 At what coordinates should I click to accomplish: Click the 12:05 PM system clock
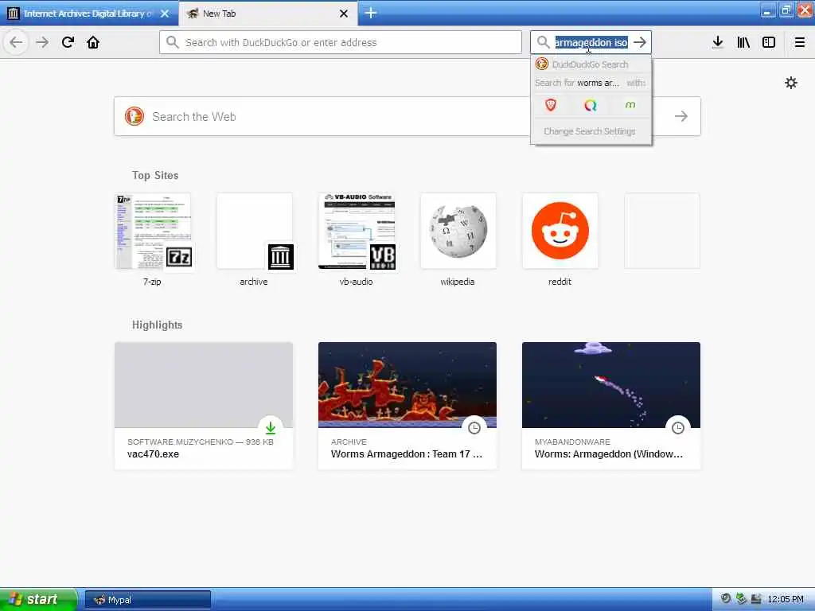tap(786, 600)
